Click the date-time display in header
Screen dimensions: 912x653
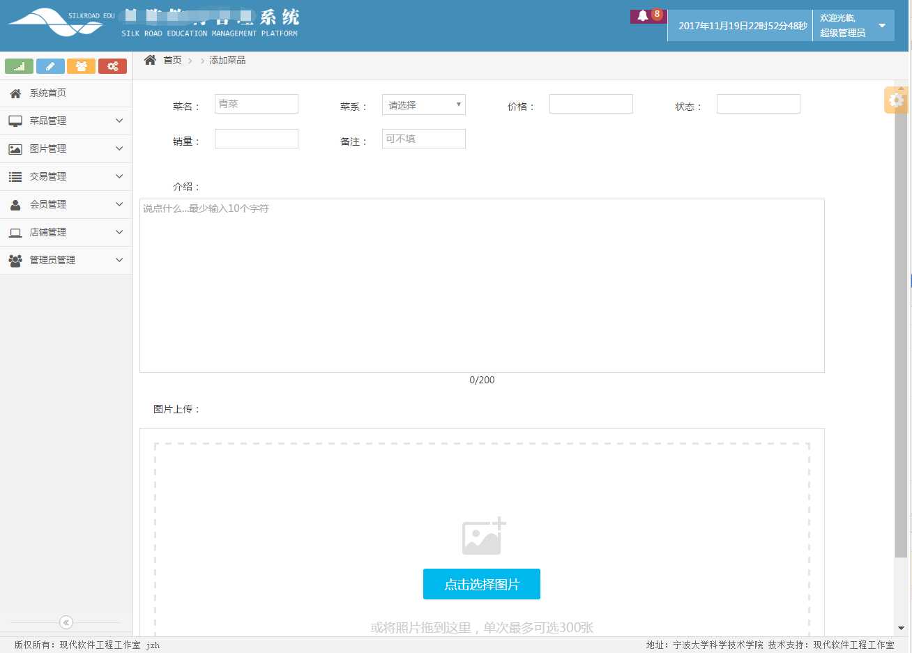[x=743, y=26]
